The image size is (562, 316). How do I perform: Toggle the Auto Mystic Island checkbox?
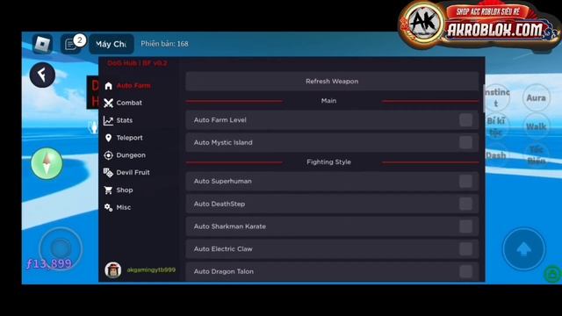465,142
